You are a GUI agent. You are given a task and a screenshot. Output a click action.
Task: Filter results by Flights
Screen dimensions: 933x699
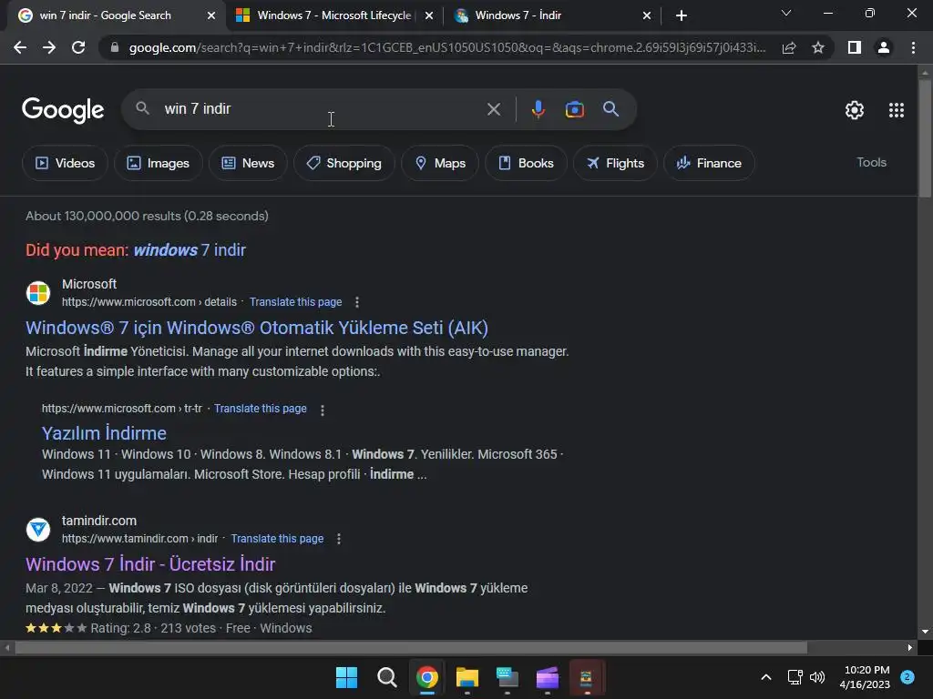pos(615,163)
